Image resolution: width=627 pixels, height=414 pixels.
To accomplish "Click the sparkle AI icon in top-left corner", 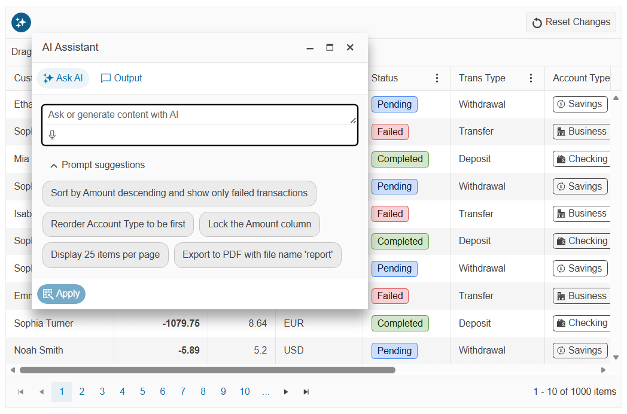I will [21, 22].
